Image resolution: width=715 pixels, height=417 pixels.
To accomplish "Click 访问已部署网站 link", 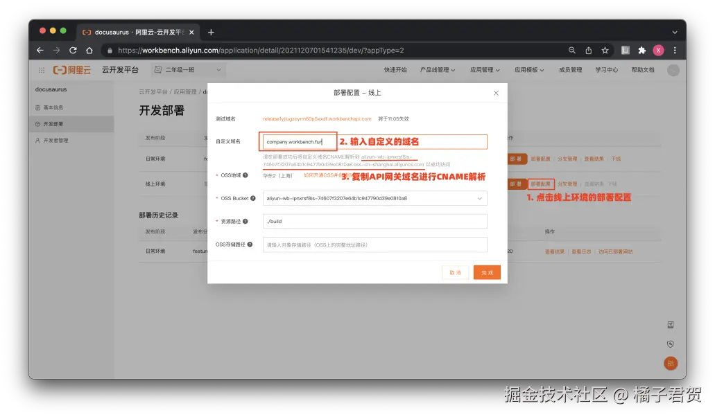I will point(616,251).
